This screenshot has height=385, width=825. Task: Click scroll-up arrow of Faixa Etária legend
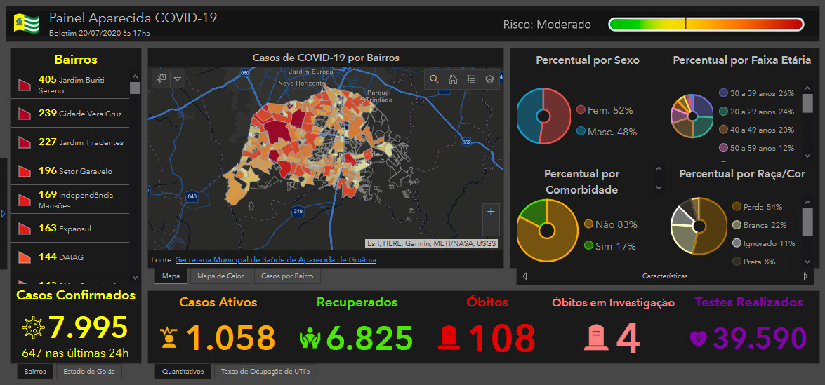click(807, 88)
